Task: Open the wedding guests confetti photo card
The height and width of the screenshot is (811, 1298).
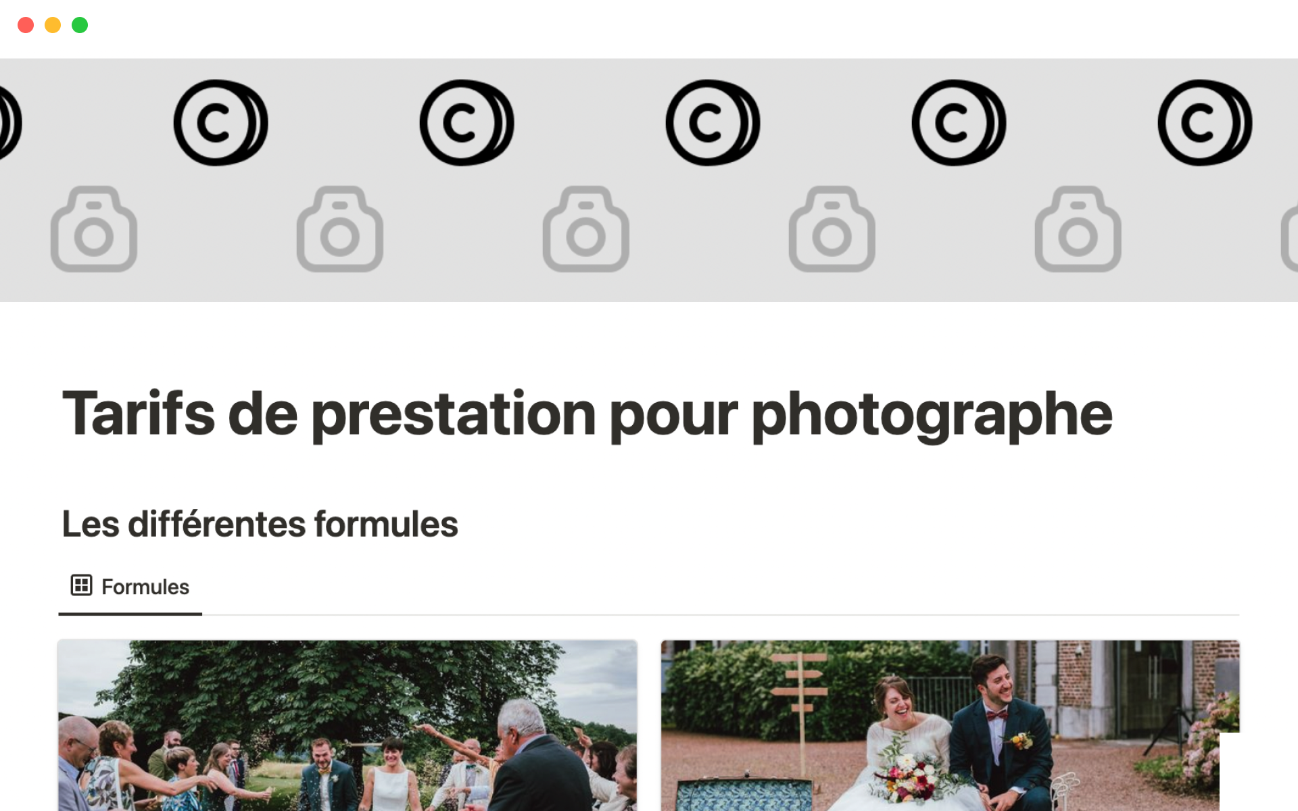Action: [347, 725]
